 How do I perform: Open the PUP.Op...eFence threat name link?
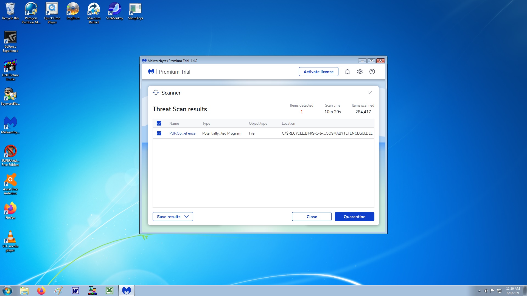[x=182, y=133]
